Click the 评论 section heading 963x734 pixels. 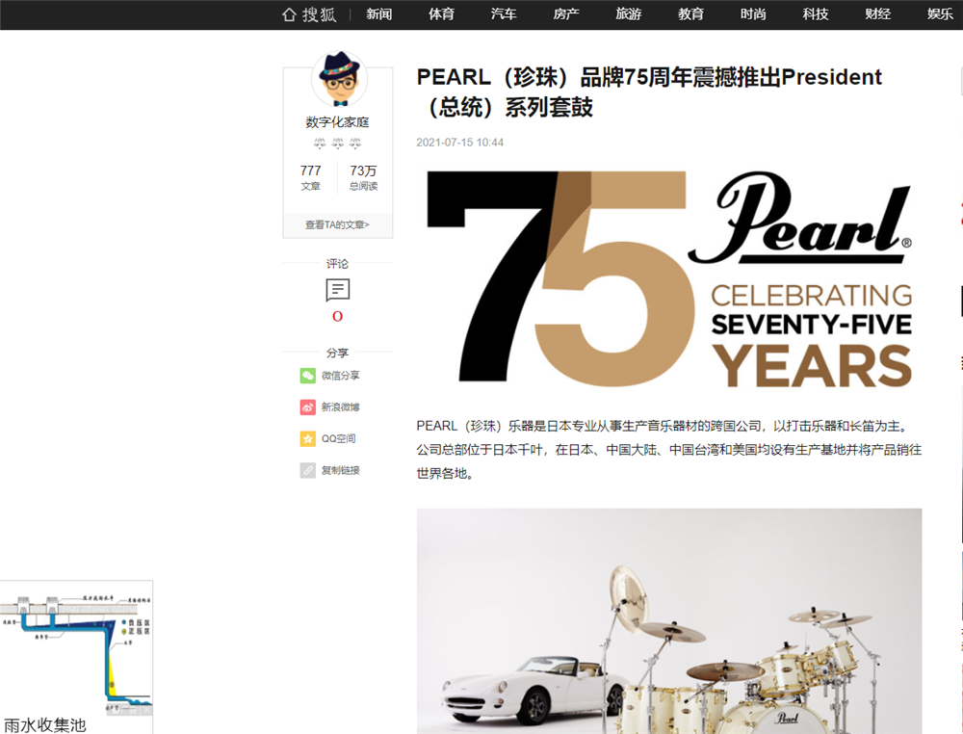[337, 264]
